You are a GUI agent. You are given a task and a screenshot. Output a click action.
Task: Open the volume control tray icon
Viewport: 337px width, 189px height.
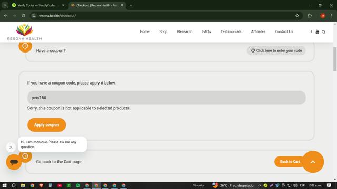[x=295, y=185]
